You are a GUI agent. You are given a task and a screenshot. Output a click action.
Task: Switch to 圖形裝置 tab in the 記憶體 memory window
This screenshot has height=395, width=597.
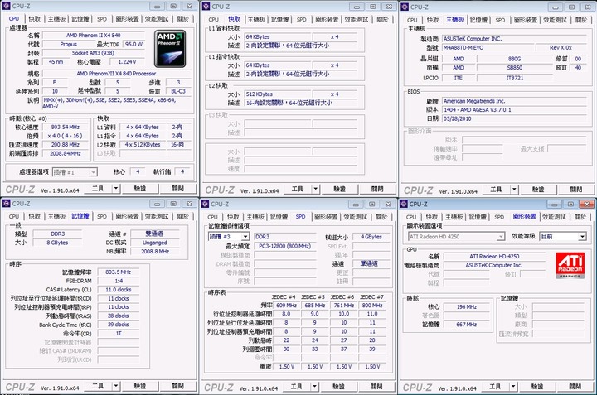click(127, 216)
